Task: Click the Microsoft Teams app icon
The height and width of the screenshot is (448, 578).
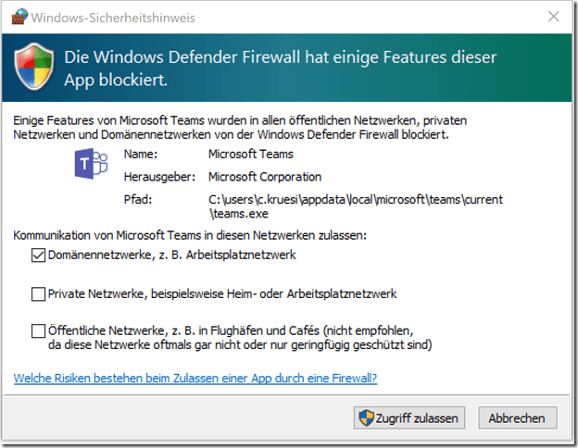Action: [x=92, y=165]
